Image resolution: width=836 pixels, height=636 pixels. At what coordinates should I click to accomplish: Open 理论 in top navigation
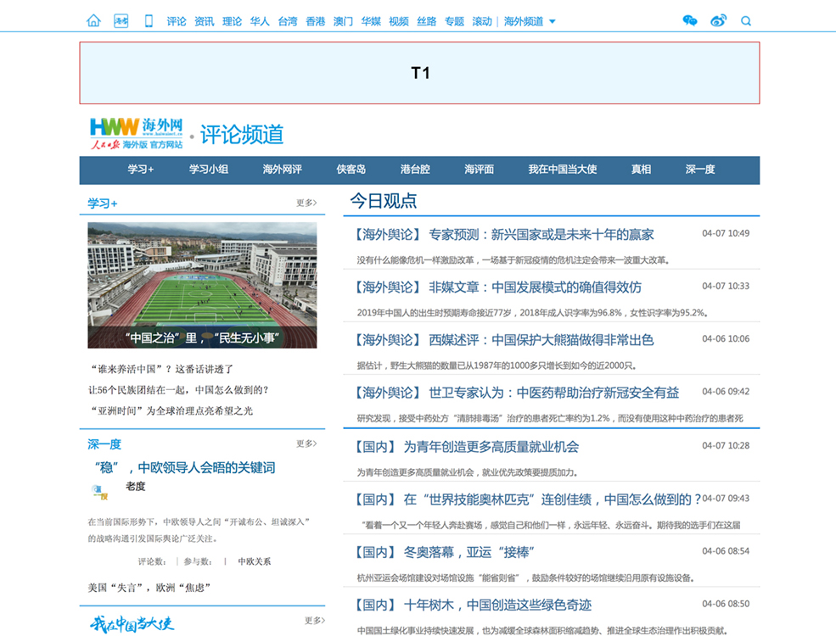pos(232,21)
